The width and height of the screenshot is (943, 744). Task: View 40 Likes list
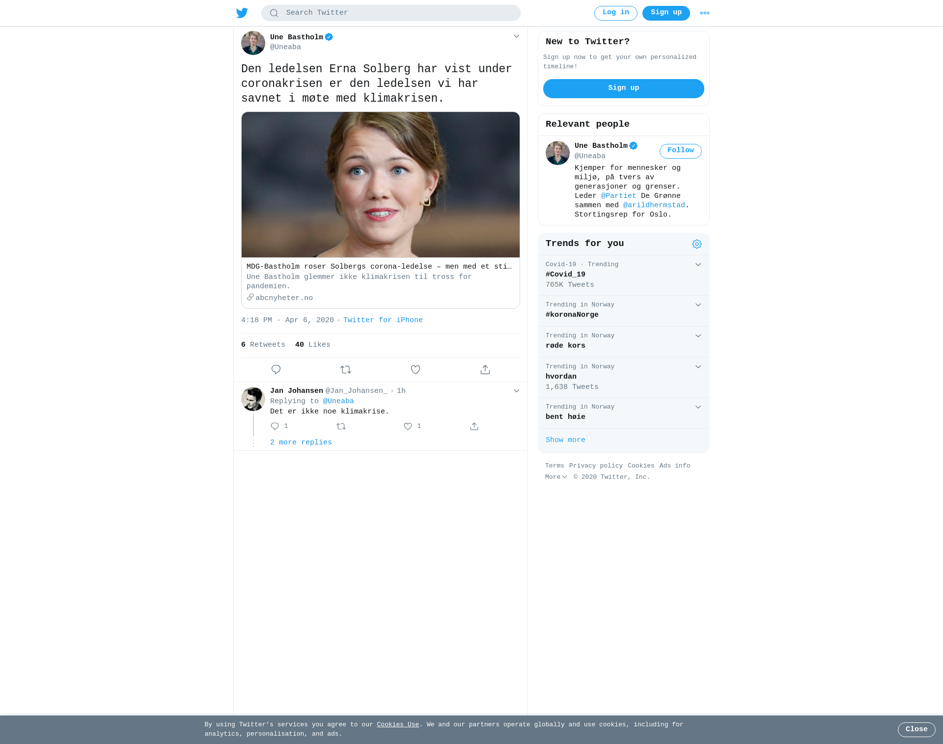tap(313, 345)
